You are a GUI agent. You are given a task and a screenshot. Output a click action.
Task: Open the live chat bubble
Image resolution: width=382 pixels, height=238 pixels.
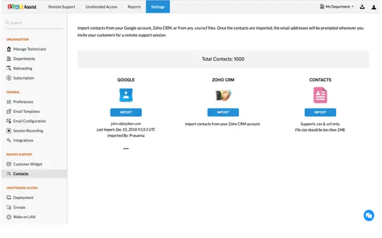coord(369,216)
